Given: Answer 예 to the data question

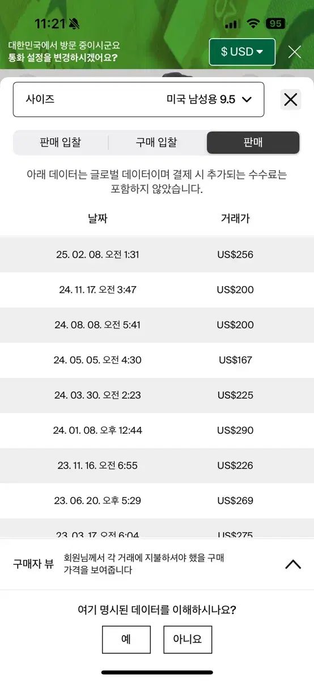Looking at the screenshot, I should (126, 640).
